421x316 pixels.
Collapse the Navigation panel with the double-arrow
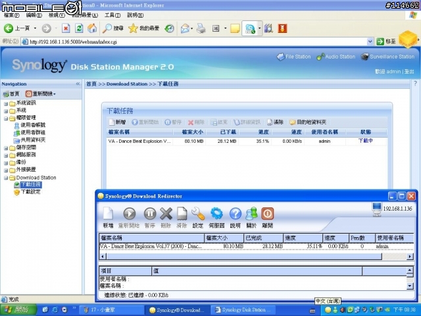tap(78, 84)
